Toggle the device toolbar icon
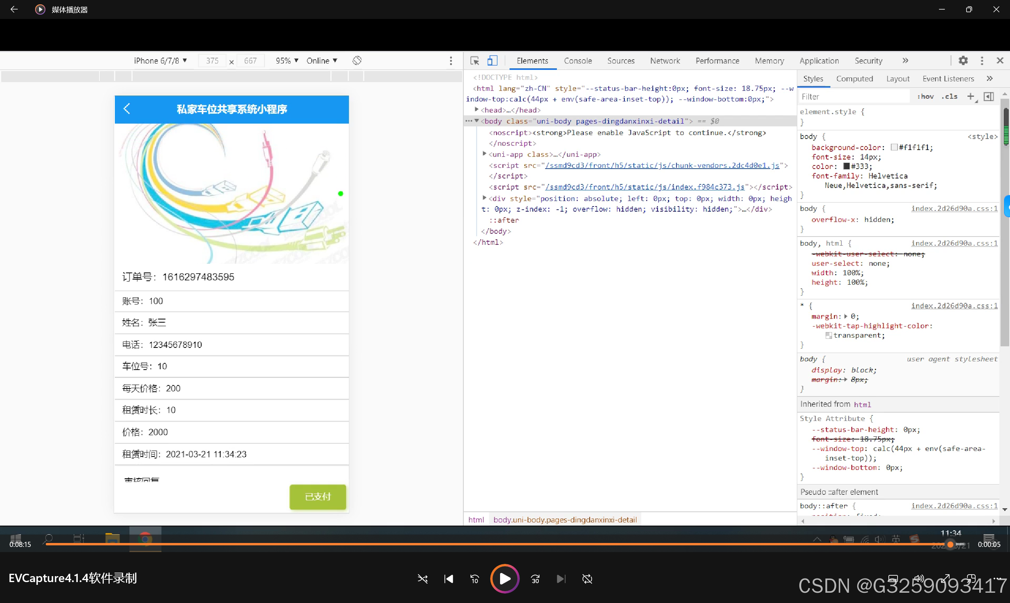This screenshot has height=603, width=1010. pyautogui.click(x=492, y=61)
